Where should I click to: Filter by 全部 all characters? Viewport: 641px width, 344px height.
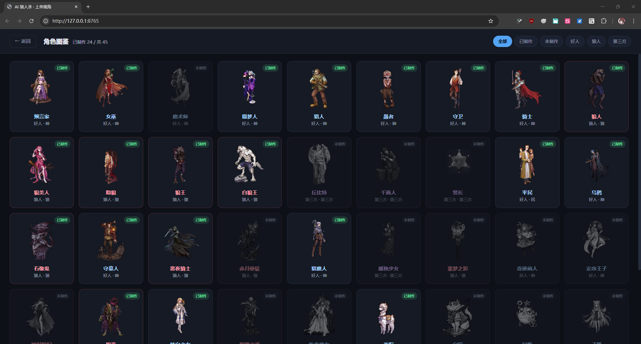502,41
